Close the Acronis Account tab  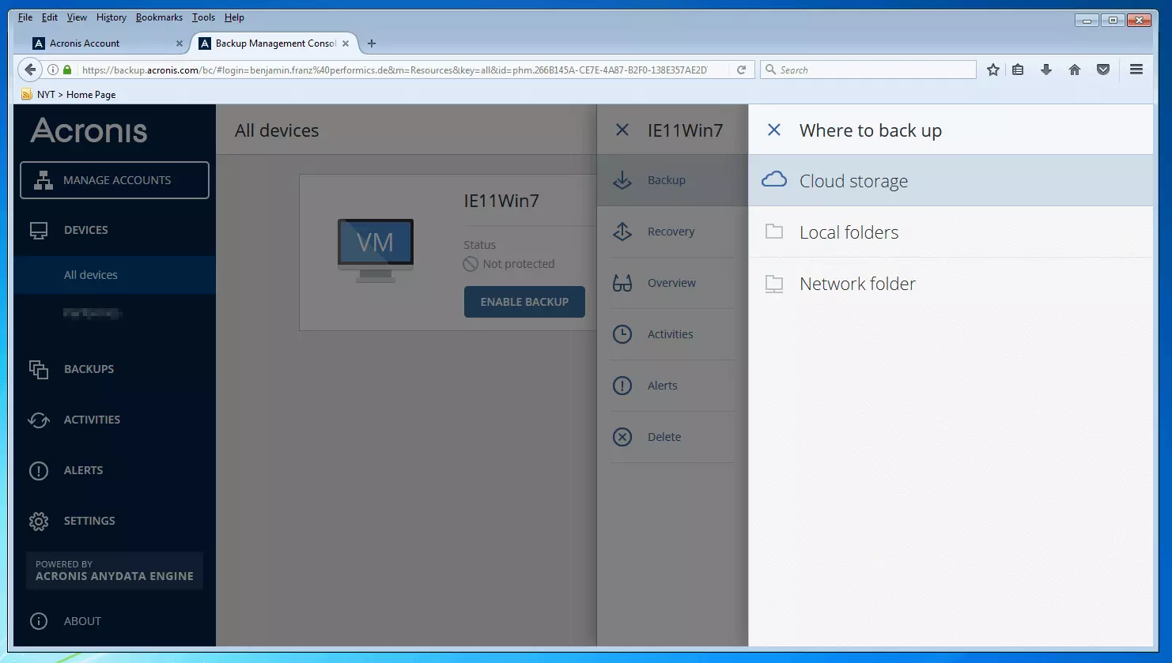click(x=179, y=43)
